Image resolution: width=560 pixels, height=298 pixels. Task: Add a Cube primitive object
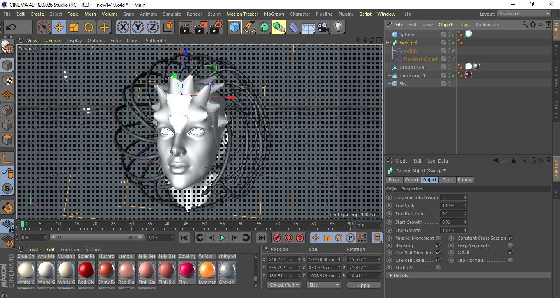235,28
